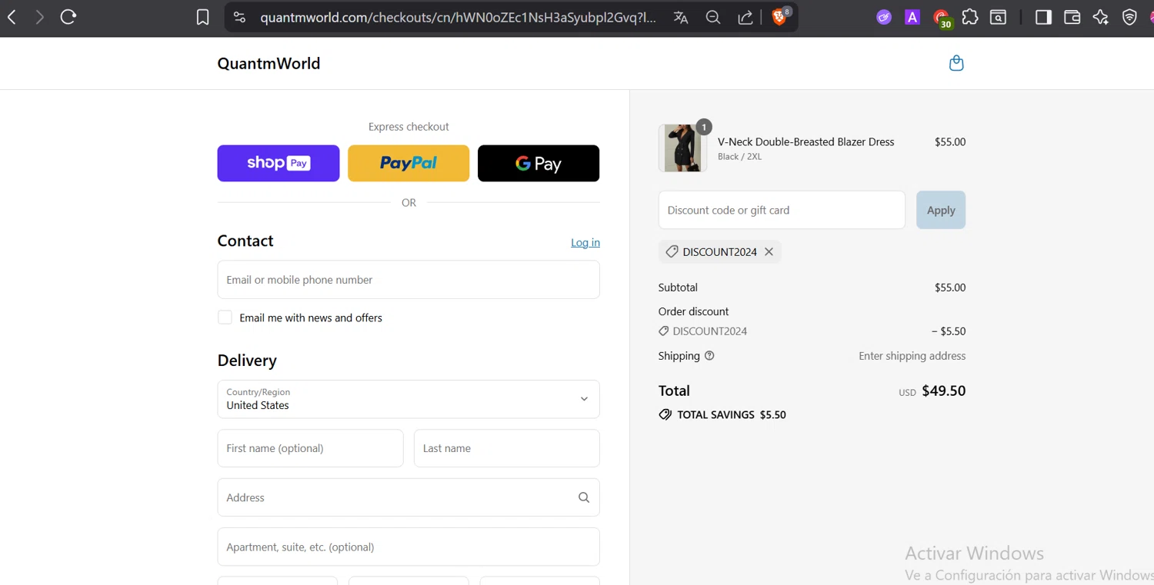Open site information settings icon
Viewport: 1154px width, 585px height.
(239, 17)
